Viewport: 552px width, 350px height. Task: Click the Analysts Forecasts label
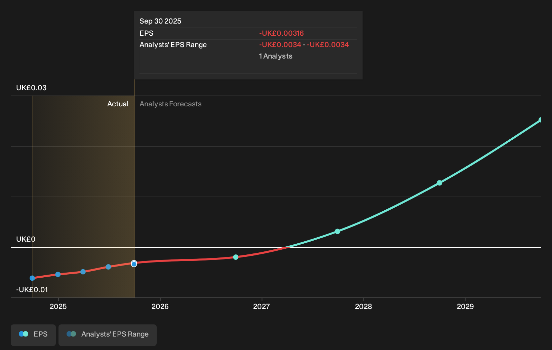[170, 104]
